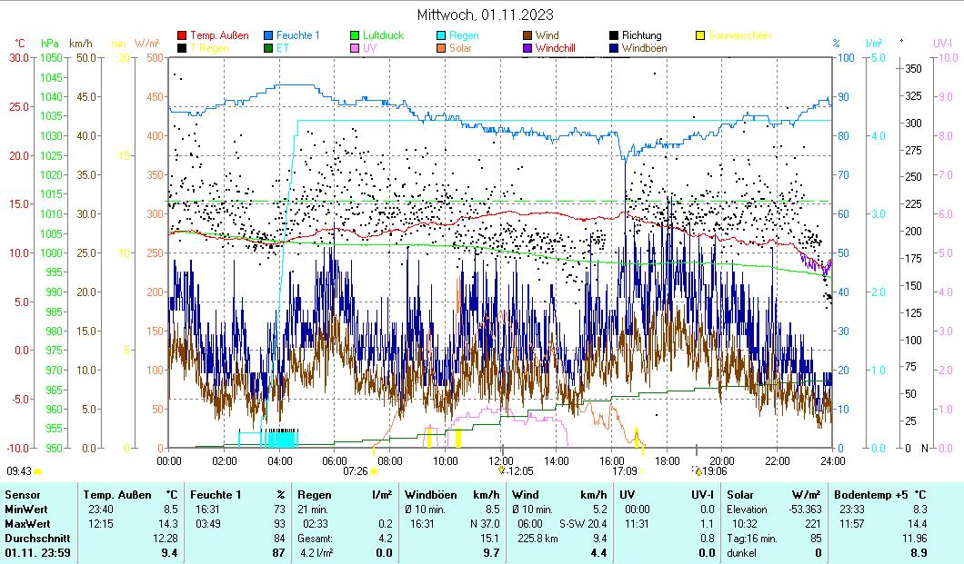Click the Bodentemp +5 column header
964x564 pixels.
point(872,495)
